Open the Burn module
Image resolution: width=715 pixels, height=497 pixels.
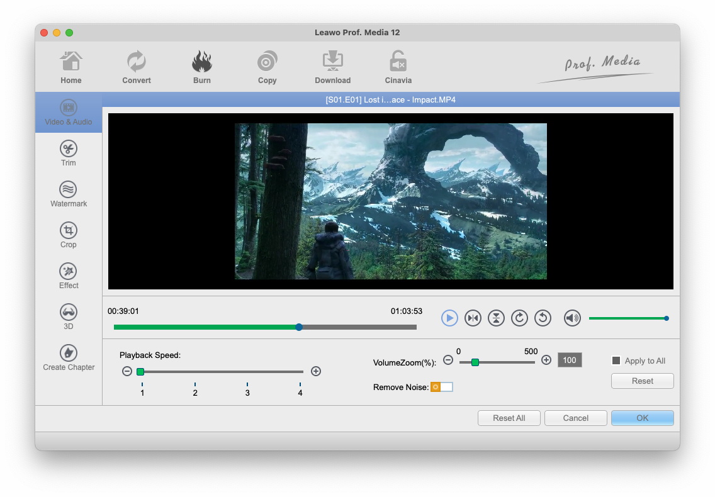pyautogui.click(x=201, y=67)
